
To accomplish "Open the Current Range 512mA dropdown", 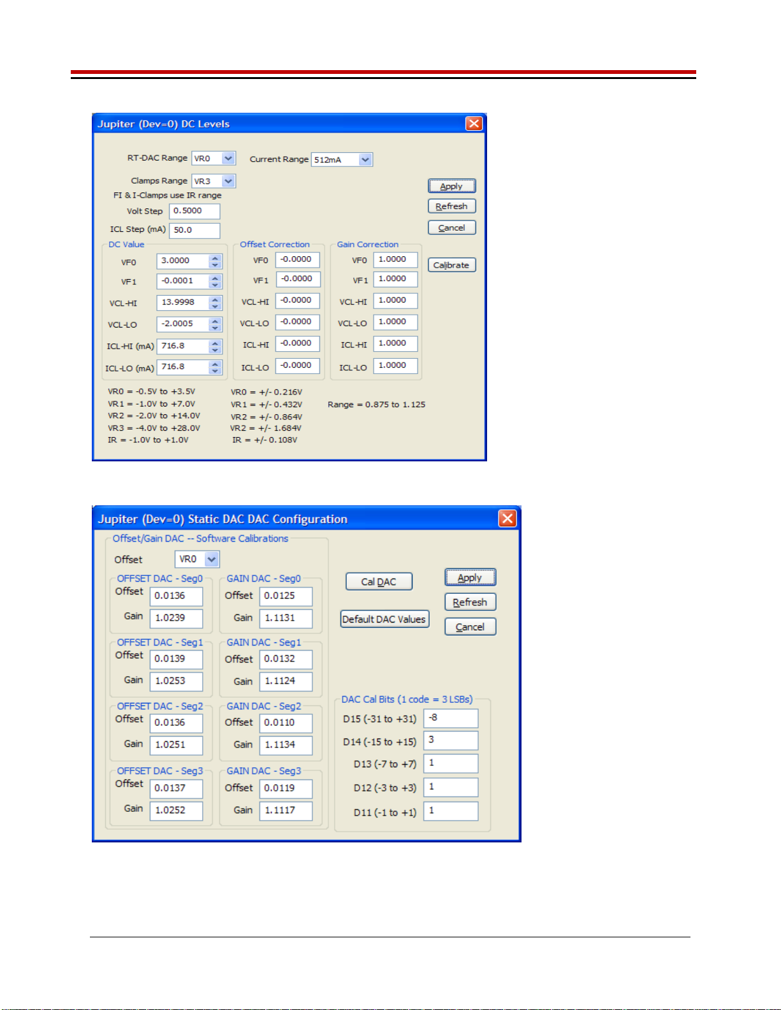I will 342,159.
